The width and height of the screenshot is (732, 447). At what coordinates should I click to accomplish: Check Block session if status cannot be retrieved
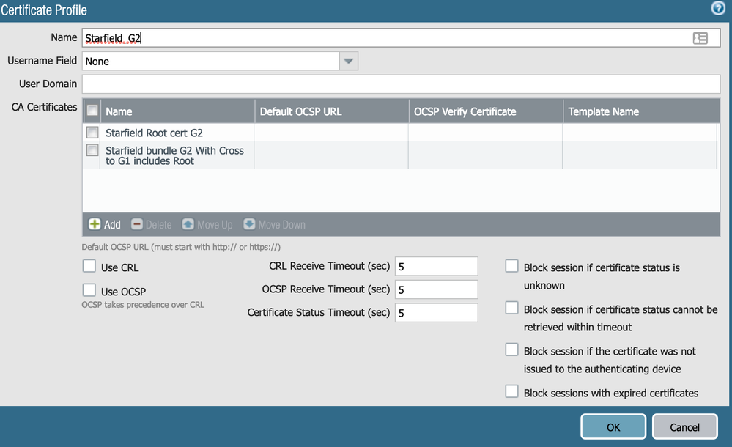click(x=511, y=307)
